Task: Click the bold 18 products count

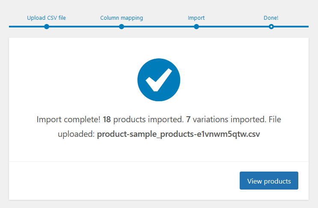Action: pyautogui.click(x=107, y=120)
